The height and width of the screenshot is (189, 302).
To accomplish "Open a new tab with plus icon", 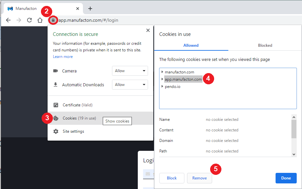I will [90, 9].
